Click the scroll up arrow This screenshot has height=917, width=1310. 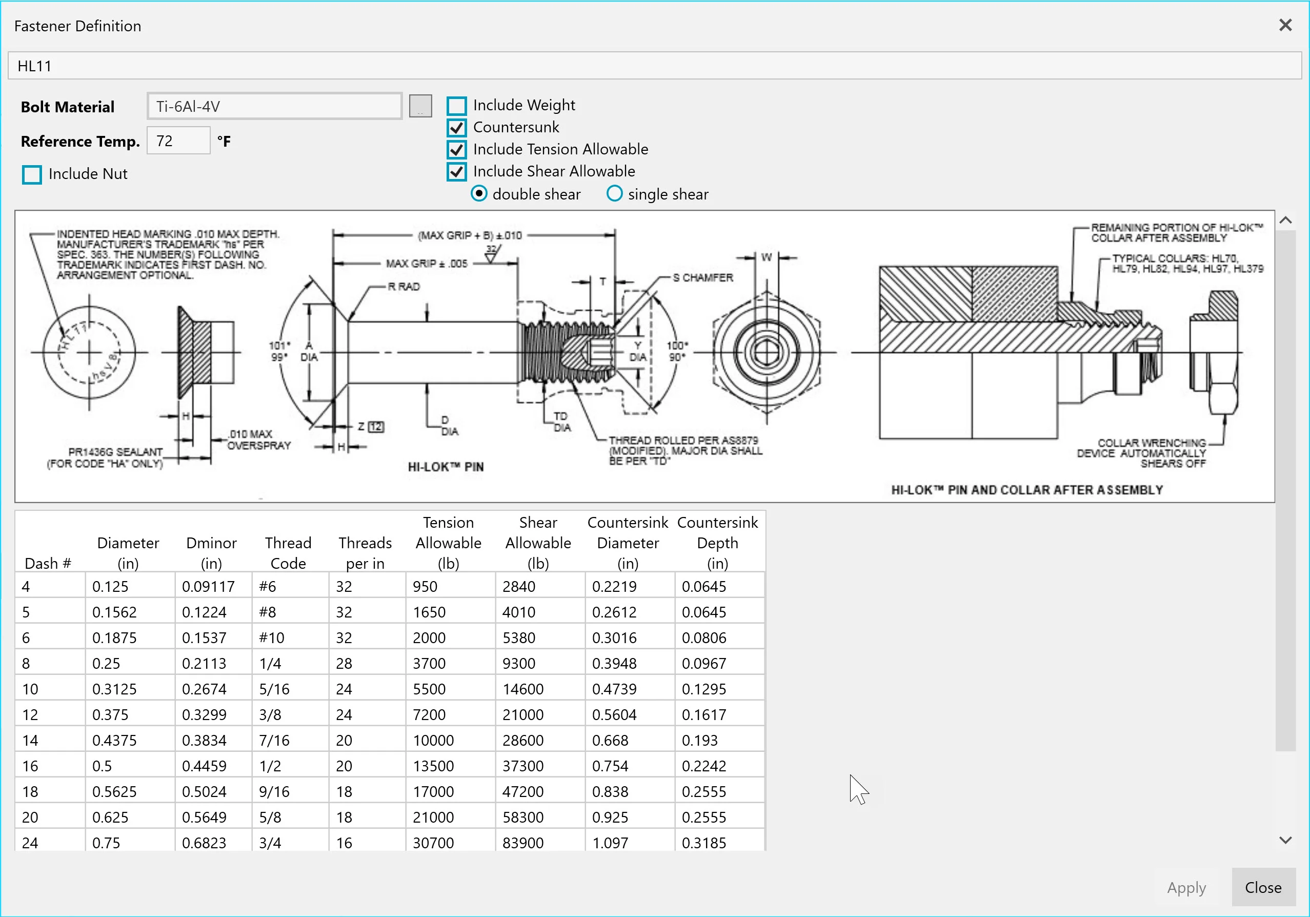click(1285, 220)
